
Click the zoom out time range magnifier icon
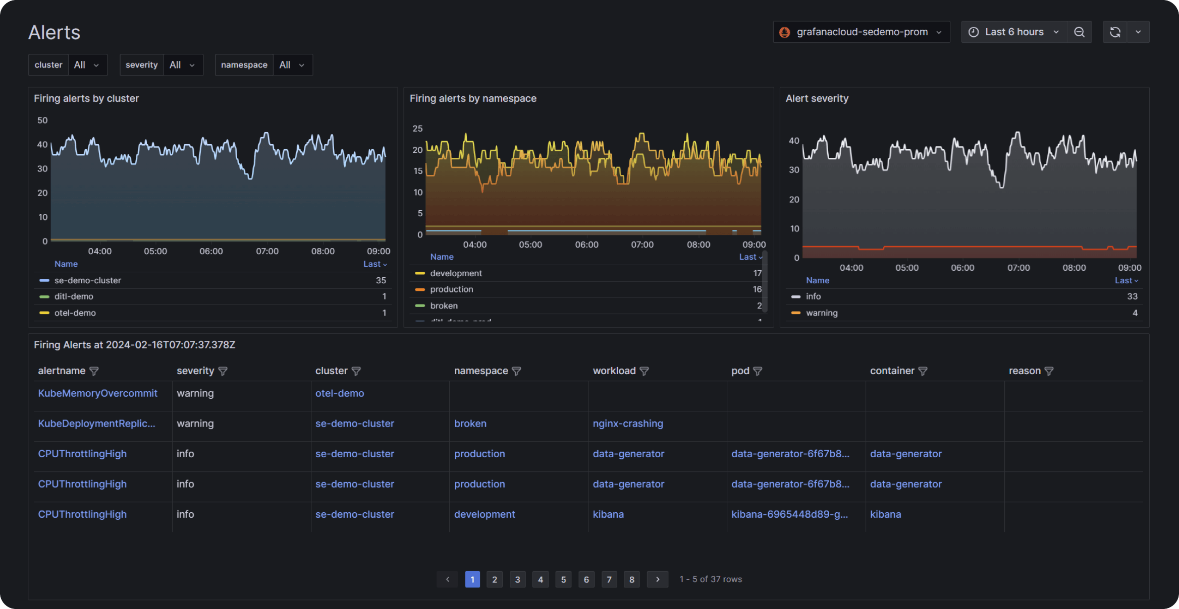pyautogui.click(x=1080, y=32)
